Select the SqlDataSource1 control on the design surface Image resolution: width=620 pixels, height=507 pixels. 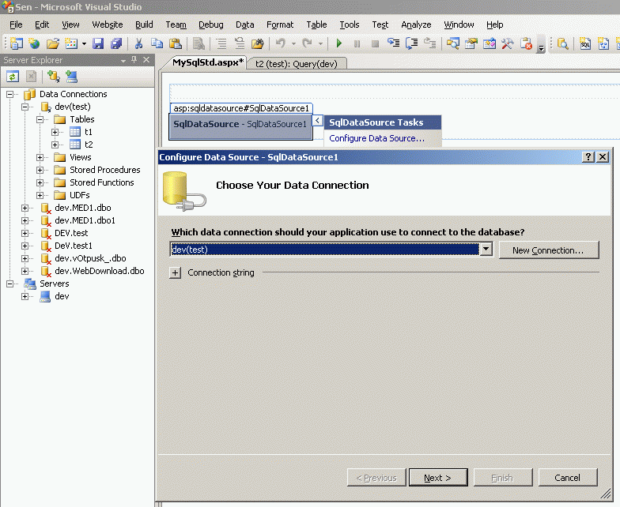240,126
